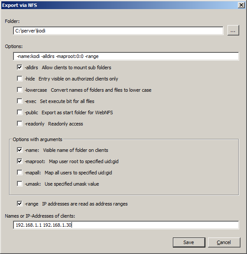Click the 'Allow clients to mount sub folders' text

tap(77, 68)
